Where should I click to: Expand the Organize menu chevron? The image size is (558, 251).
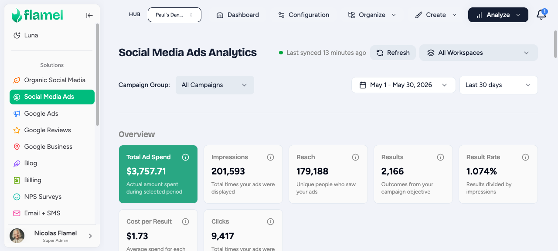[x=394, y=15]
